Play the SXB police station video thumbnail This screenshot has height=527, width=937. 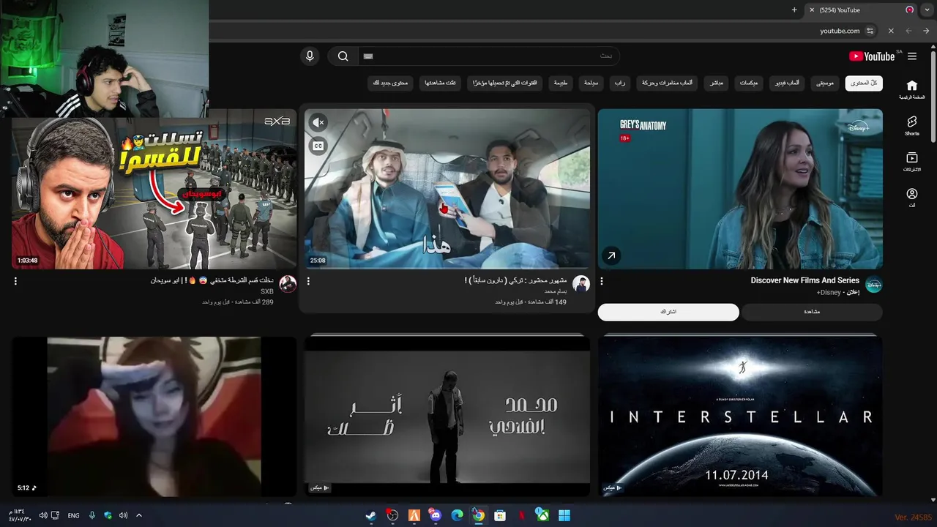(154, 189)
